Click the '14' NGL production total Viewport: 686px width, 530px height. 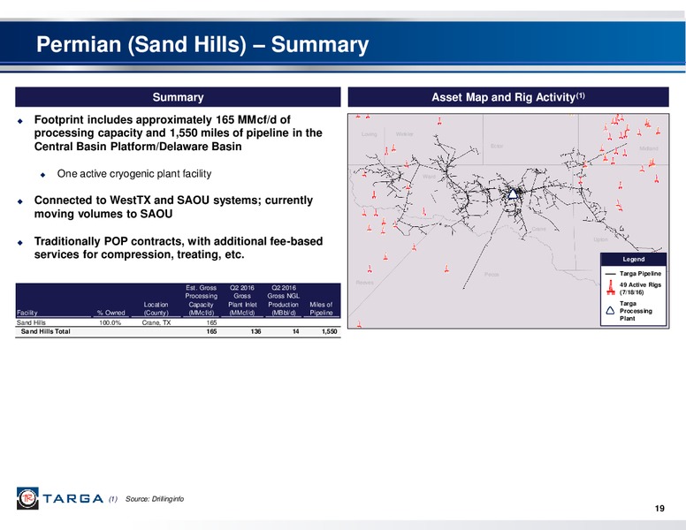point(296,331)
